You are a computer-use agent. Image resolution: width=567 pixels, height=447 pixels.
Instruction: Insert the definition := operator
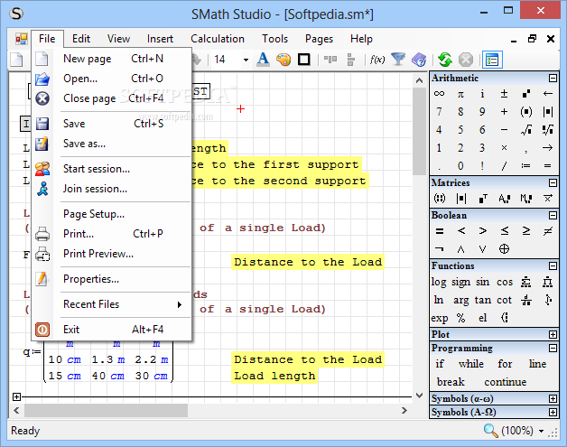525,165
